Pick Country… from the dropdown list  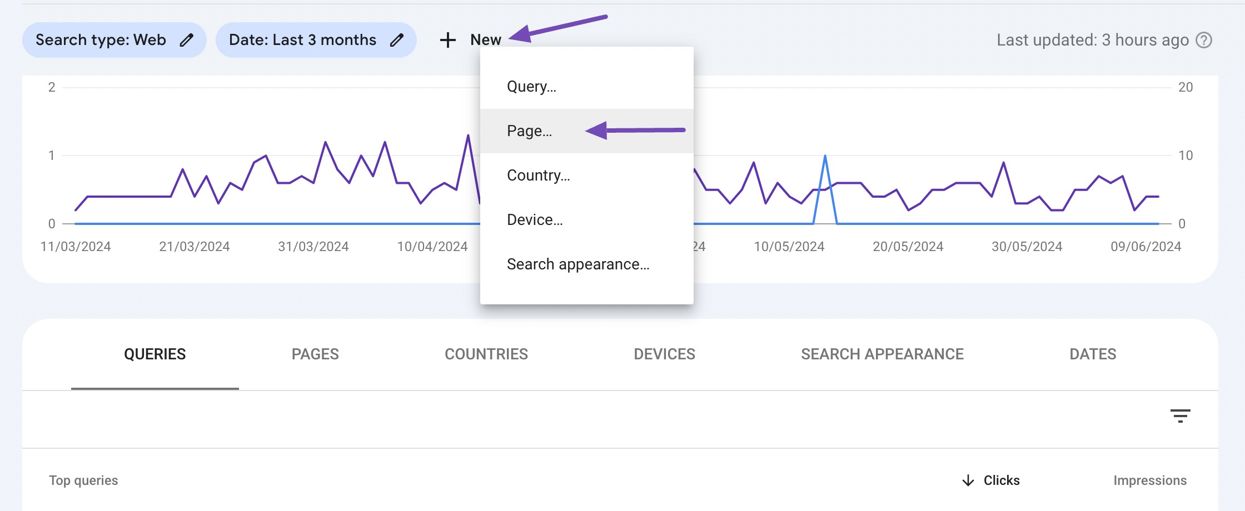538,176
